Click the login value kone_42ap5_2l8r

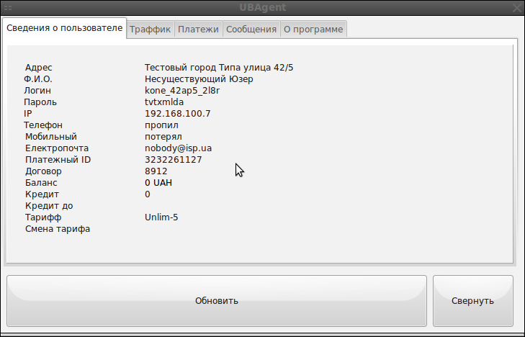pos(182,91)
